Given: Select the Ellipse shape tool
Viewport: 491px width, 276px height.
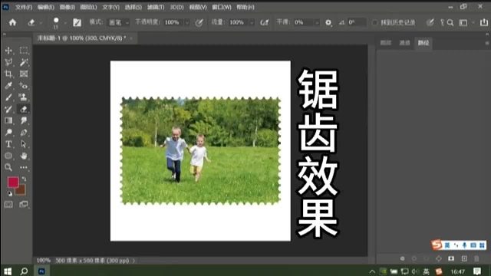Looking at the screenshot, I should pos(8,156).
